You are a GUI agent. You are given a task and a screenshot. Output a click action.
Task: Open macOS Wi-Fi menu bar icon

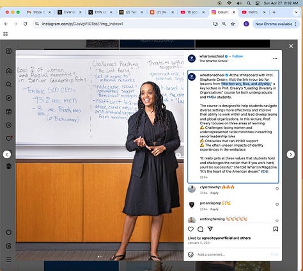click(x=229, y=3)
